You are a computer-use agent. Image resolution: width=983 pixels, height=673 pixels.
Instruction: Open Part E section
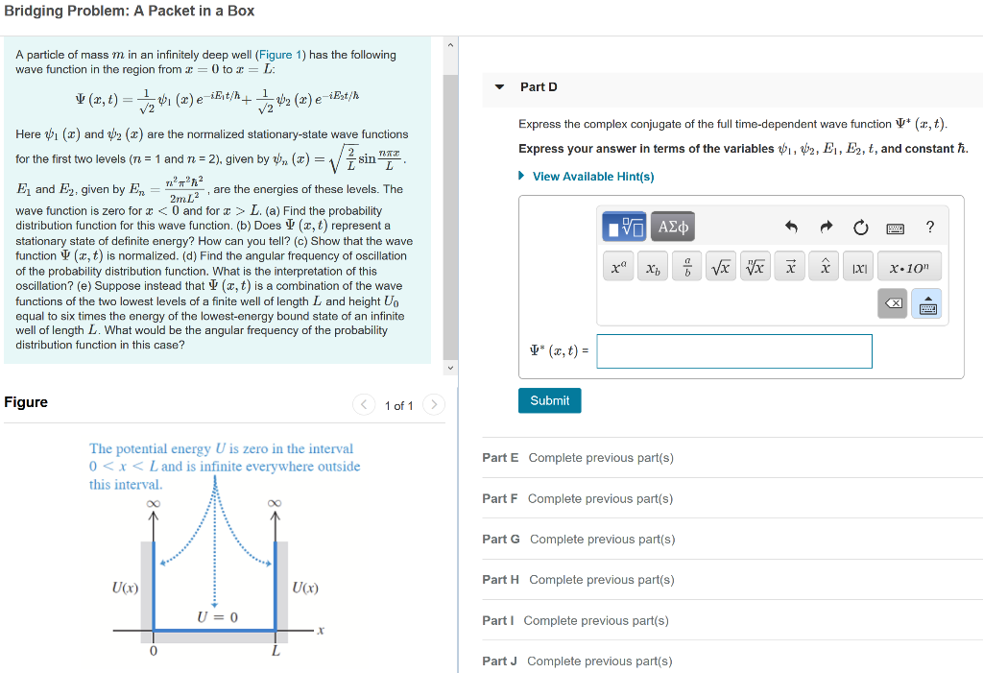pos(500,457)
